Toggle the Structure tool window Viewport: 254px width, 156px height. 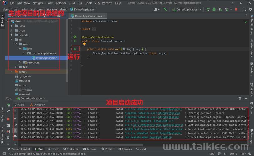(2, 115)
